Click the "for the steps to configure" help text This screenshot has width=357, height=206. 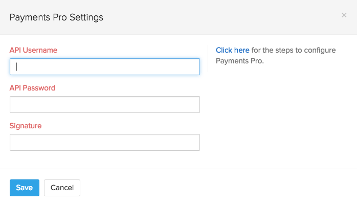point(293,50)
